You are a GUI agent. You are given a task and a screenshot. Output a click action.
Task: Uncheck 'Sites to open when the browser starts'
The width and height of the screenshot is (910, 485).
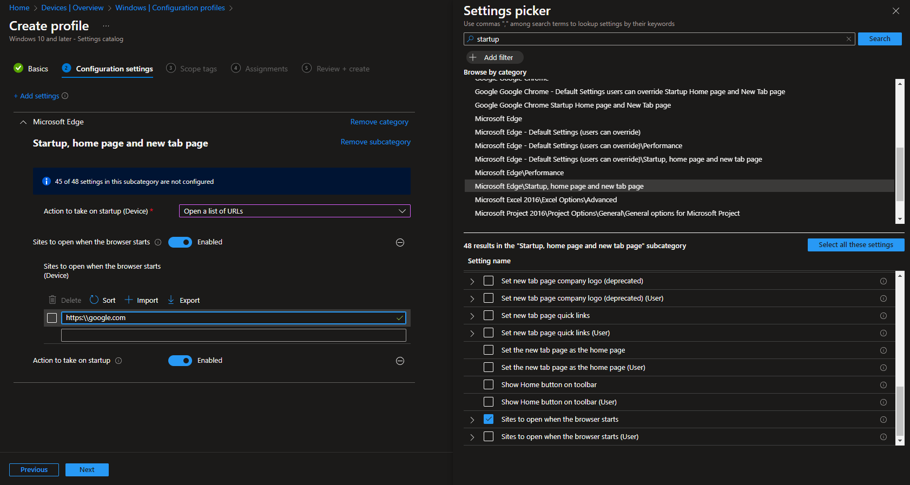point(489,420)
